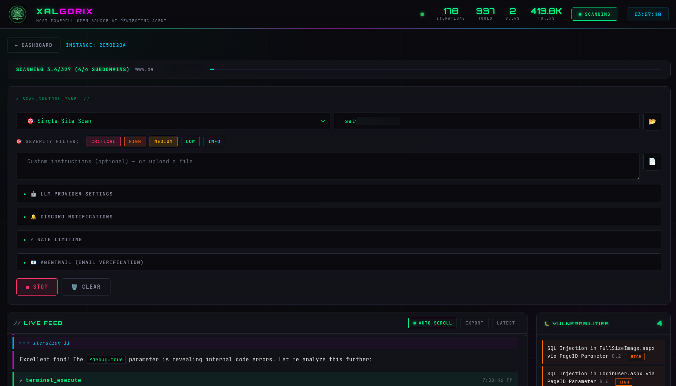Switch to the LATEST feed view
This screenshot has height=386, width=676.
point(506,323)
